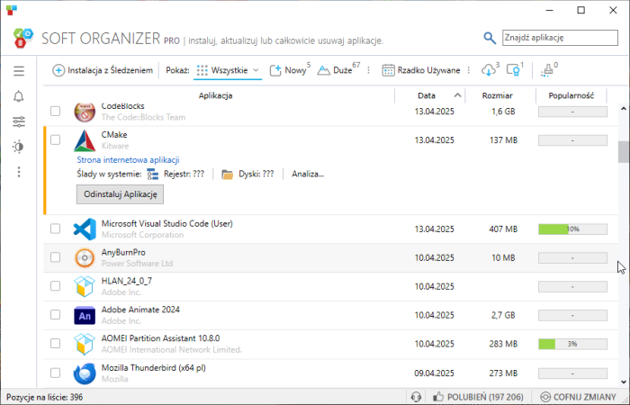The width and height of the screenshot is (630, 405).
Task: Click the Soft Organizer logo
Action: click(22, 39)
